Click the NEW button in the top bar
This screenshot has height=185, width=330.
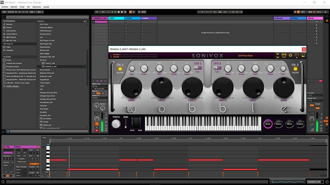(144, 12)
